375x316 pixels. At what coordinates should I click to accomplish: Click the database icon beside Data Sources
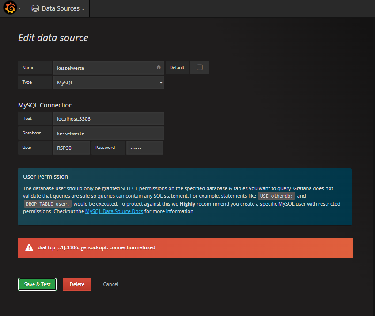pyautogui.click(x=35, y=8)
